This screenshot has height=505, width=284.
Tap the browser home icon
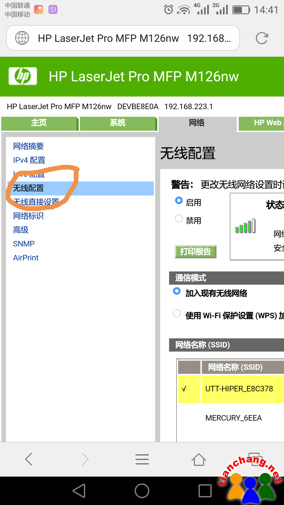(x=199, y=459)
